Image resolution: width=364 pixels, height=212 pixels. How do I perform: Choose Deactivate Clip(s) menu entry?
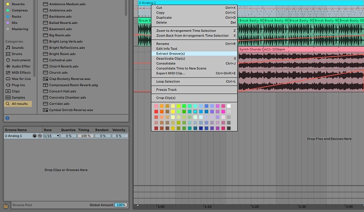coord(194,58)
